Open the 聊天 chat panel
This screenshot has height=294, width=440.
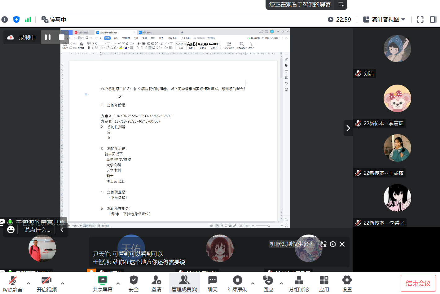tap(213, 283)
